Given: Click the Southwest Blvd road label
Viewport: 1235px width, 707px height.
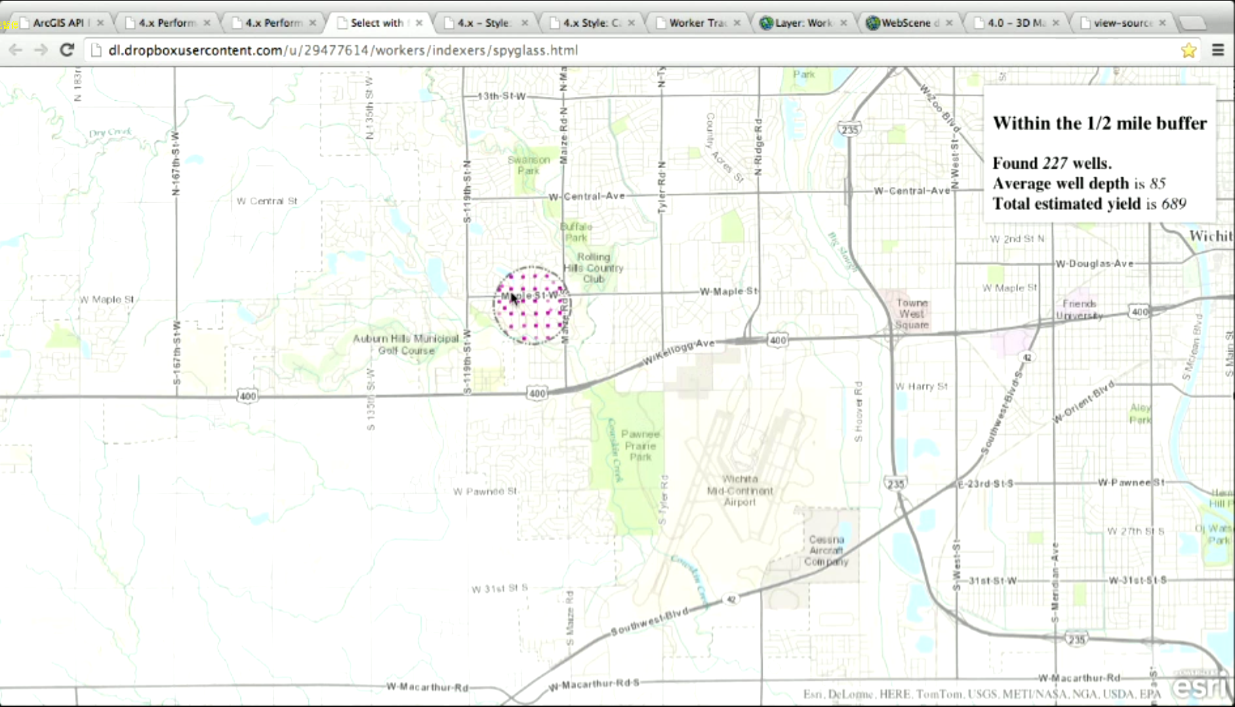Looking at the screenshot, I should pyautogui.click(x=649, y=621).
